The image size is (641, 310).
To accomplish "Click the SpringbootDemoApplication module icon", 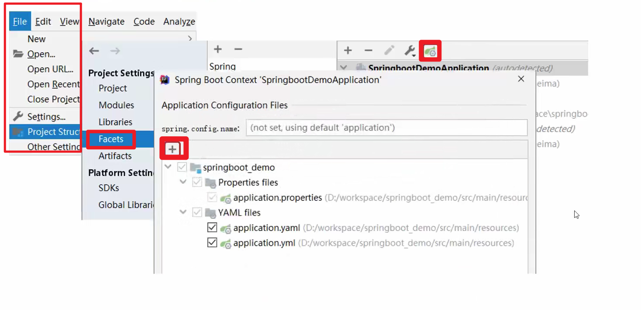I will click(x=361, y=68).
